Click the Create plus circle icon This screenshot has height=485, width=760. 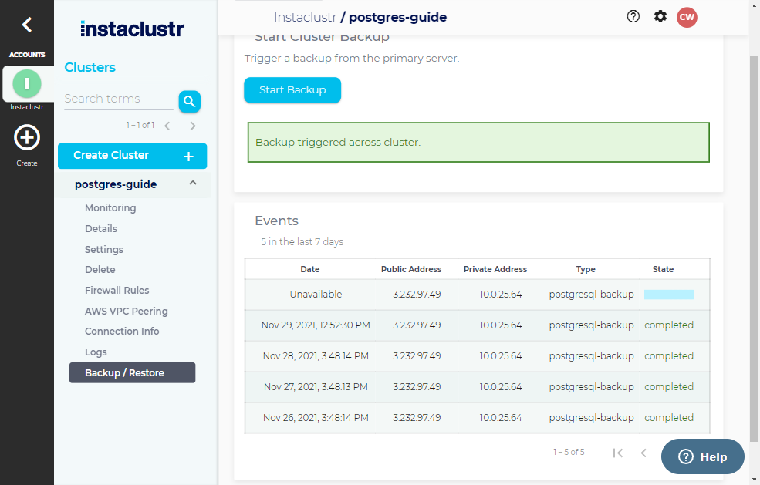(27, 137)
